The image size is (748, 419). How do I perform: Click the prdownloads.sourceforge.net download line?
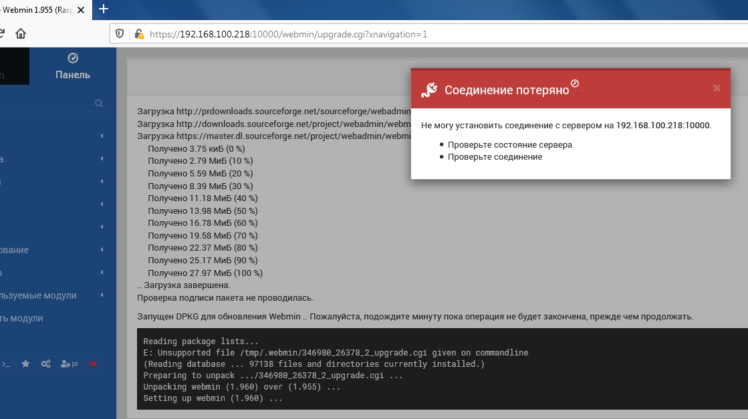pos(274,112)
